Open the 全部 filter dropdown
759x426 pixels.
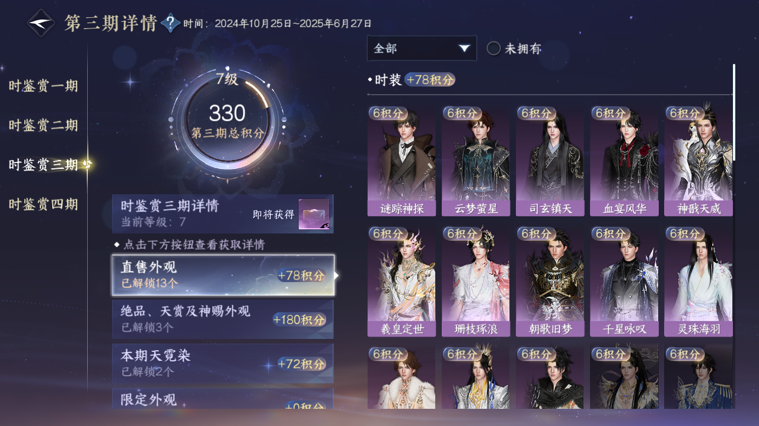(x=422, y=49)
